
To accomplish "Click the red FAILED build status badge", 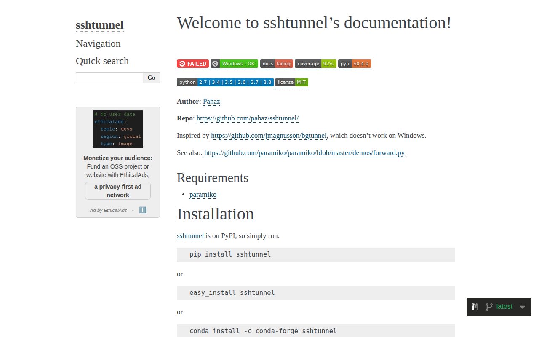I will (193, 64).
